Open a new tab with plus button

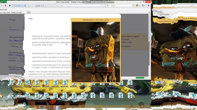[29, 12]
